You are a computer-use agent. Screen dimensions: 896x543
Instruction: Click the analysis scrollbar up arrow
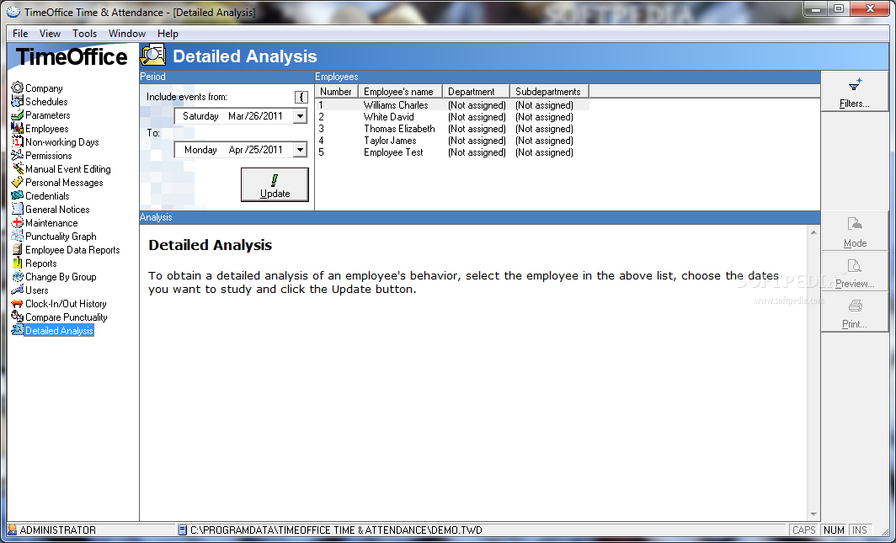813,232
